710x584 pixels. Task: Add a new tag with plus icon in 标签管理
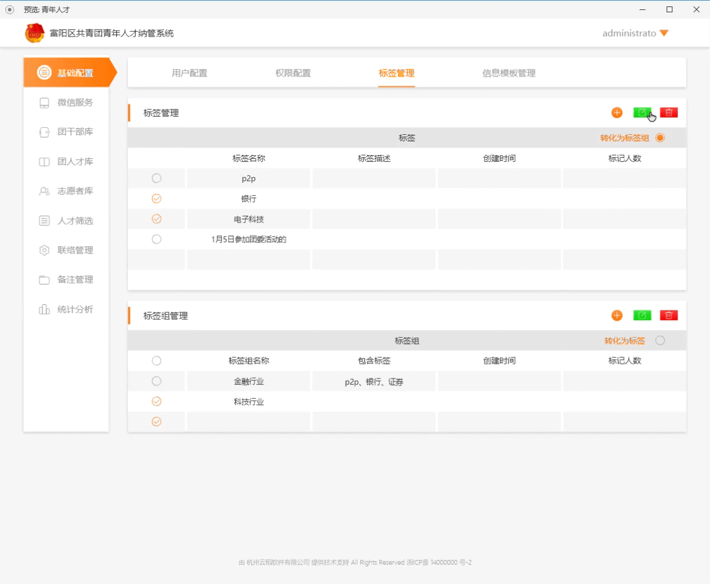617,113
